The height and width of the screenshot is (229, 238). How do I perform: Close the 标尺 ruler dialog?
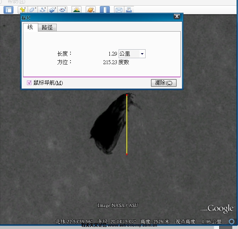177,17
